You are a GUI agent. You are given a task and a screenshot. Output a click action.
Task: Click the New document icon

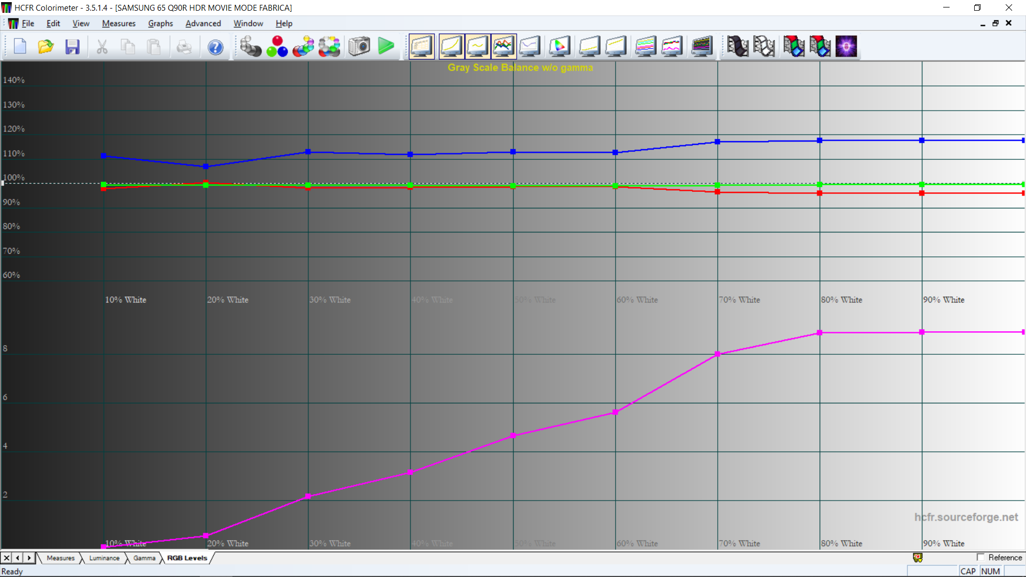click(20, 46)
